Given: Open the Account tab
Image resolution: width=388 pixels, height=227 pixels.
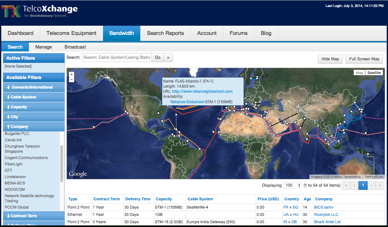Looking at the screenshot, I should coord(207,33).
